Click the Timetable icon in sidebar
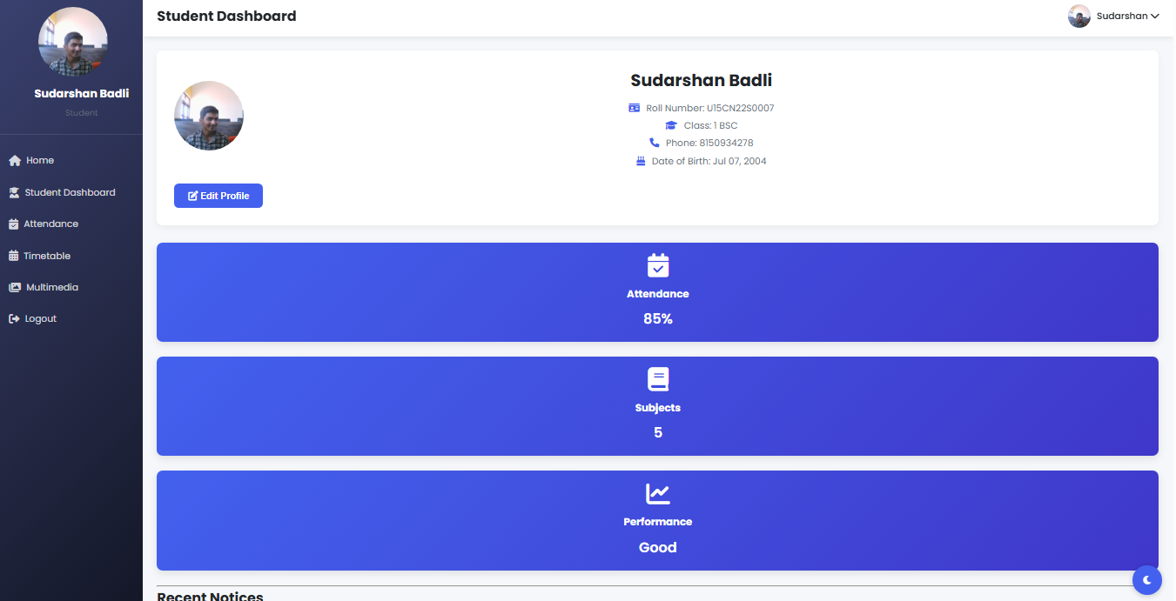1176x601 pixels. 14,255
